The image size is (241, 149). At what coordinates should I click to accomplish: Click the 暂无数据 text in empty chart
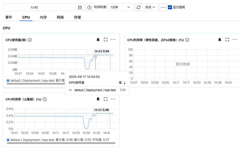(x=183, y=64)
